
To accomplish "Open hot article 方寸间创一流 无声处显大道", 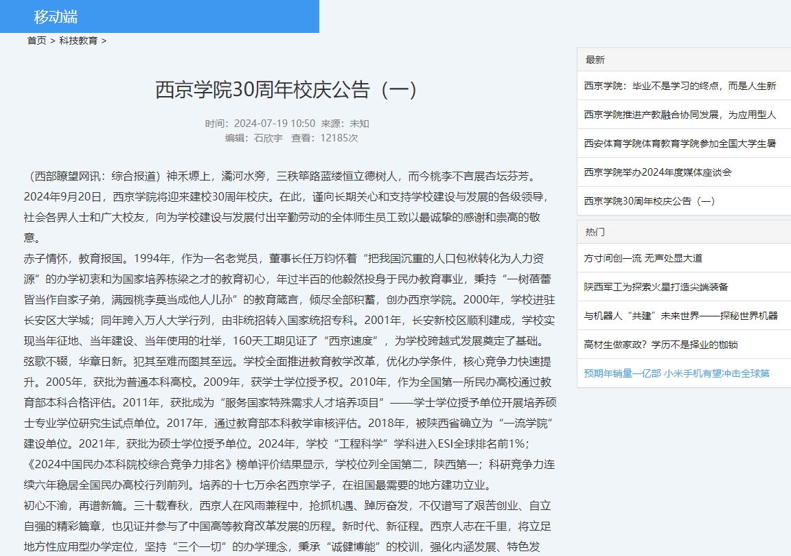I will click(x=643, y=258).
